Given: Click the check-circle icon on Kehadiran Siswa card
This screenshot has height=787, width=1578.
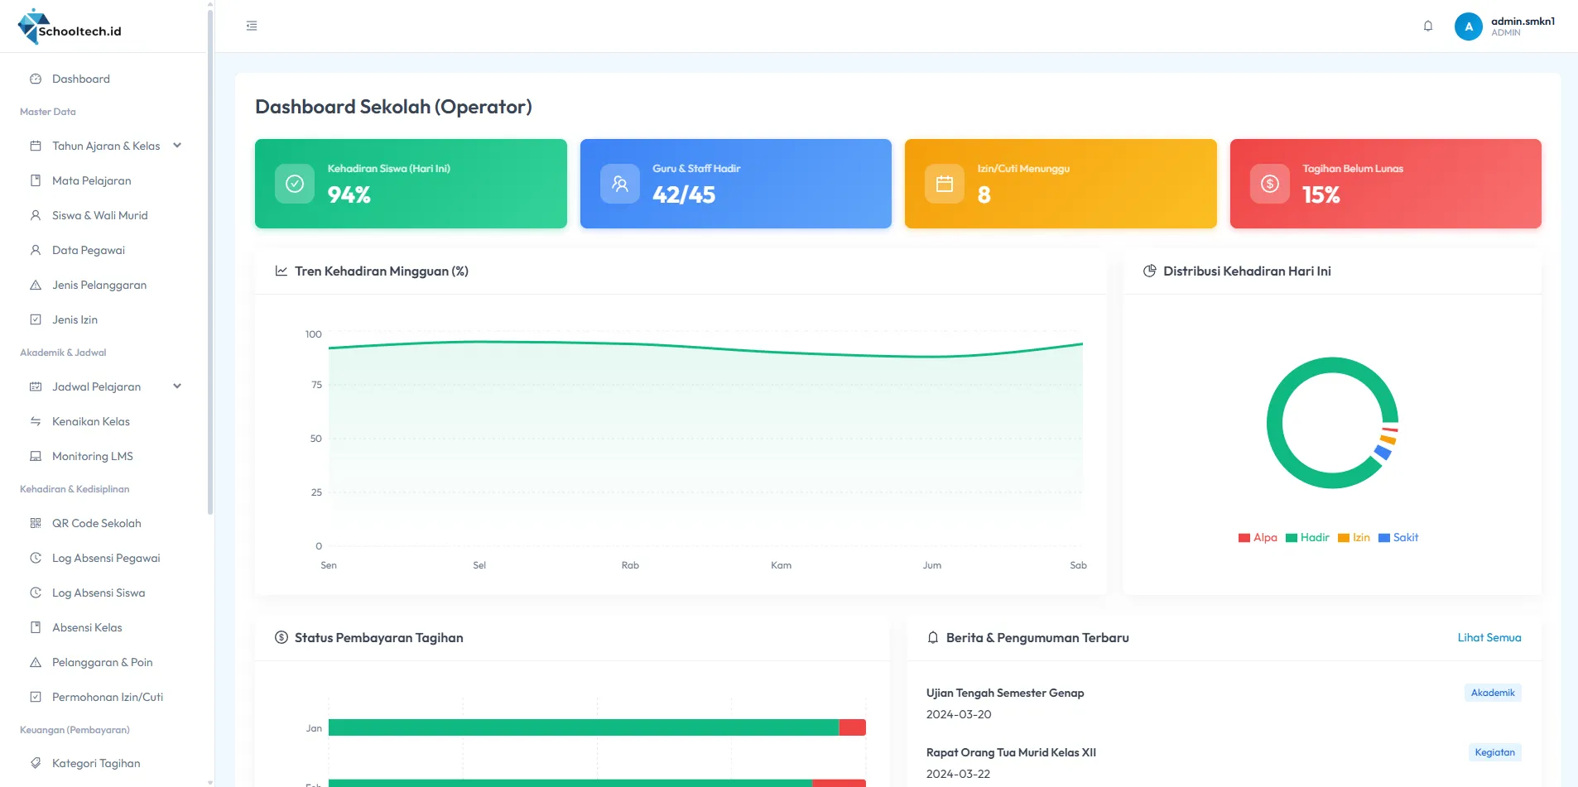Looking at the screenshot, I should (x=295, y=184).
